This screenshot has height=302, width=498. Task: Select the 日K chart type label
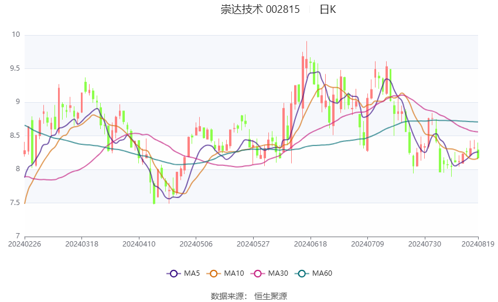pyautogui.click(x=328, y=9)
